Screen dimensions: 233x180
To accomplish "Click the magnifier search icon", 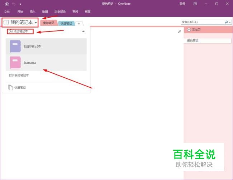I will tap(226, 22).
